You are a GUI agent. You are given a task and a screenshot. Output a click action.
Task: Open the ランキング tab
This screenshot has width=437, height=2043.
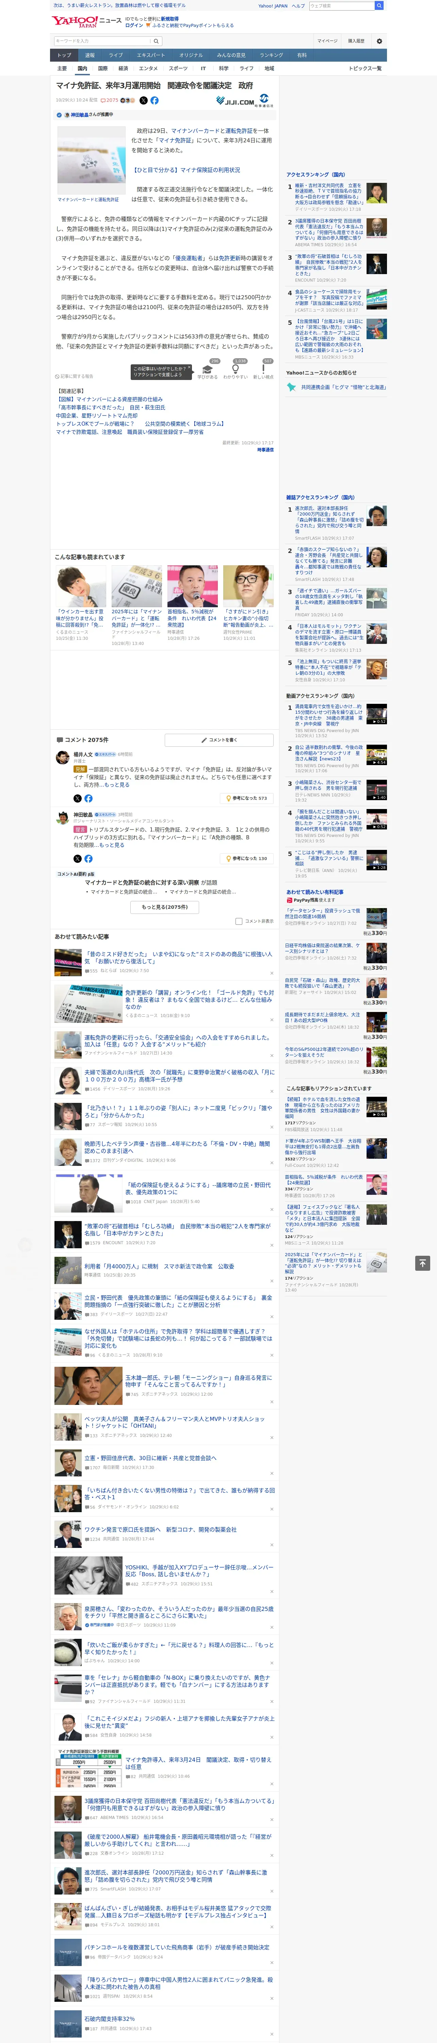pyautogui.click(x=271, y=55)
